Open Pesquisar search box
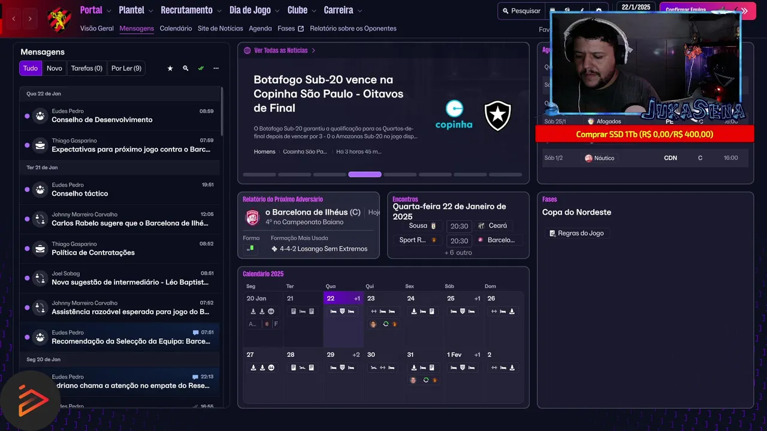The width and height of the screenshot is (767, 431). 521,11
